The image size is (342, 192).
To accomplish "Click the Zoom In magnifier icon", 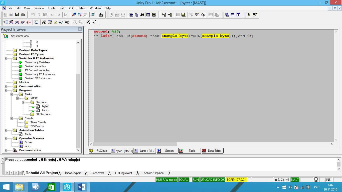I will point(74,15).
